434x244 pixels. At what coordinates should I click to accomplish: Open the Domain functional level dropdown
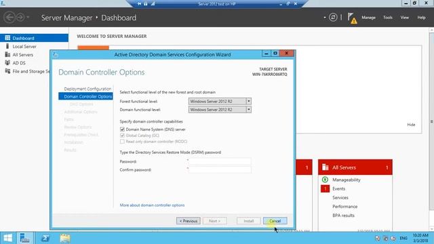point(249,110)
